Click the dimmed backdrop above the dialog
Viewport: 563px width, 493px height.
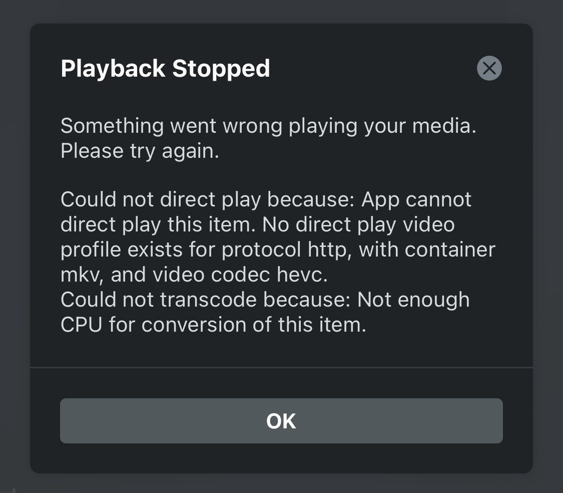[281, 11]
